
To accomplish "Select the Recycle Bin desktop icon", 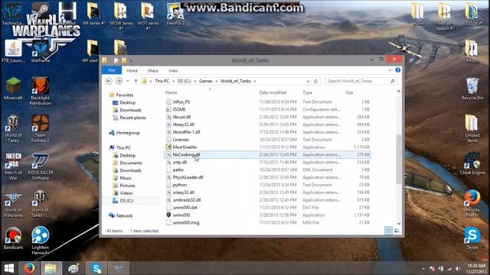I will click(x=472, y=89).
